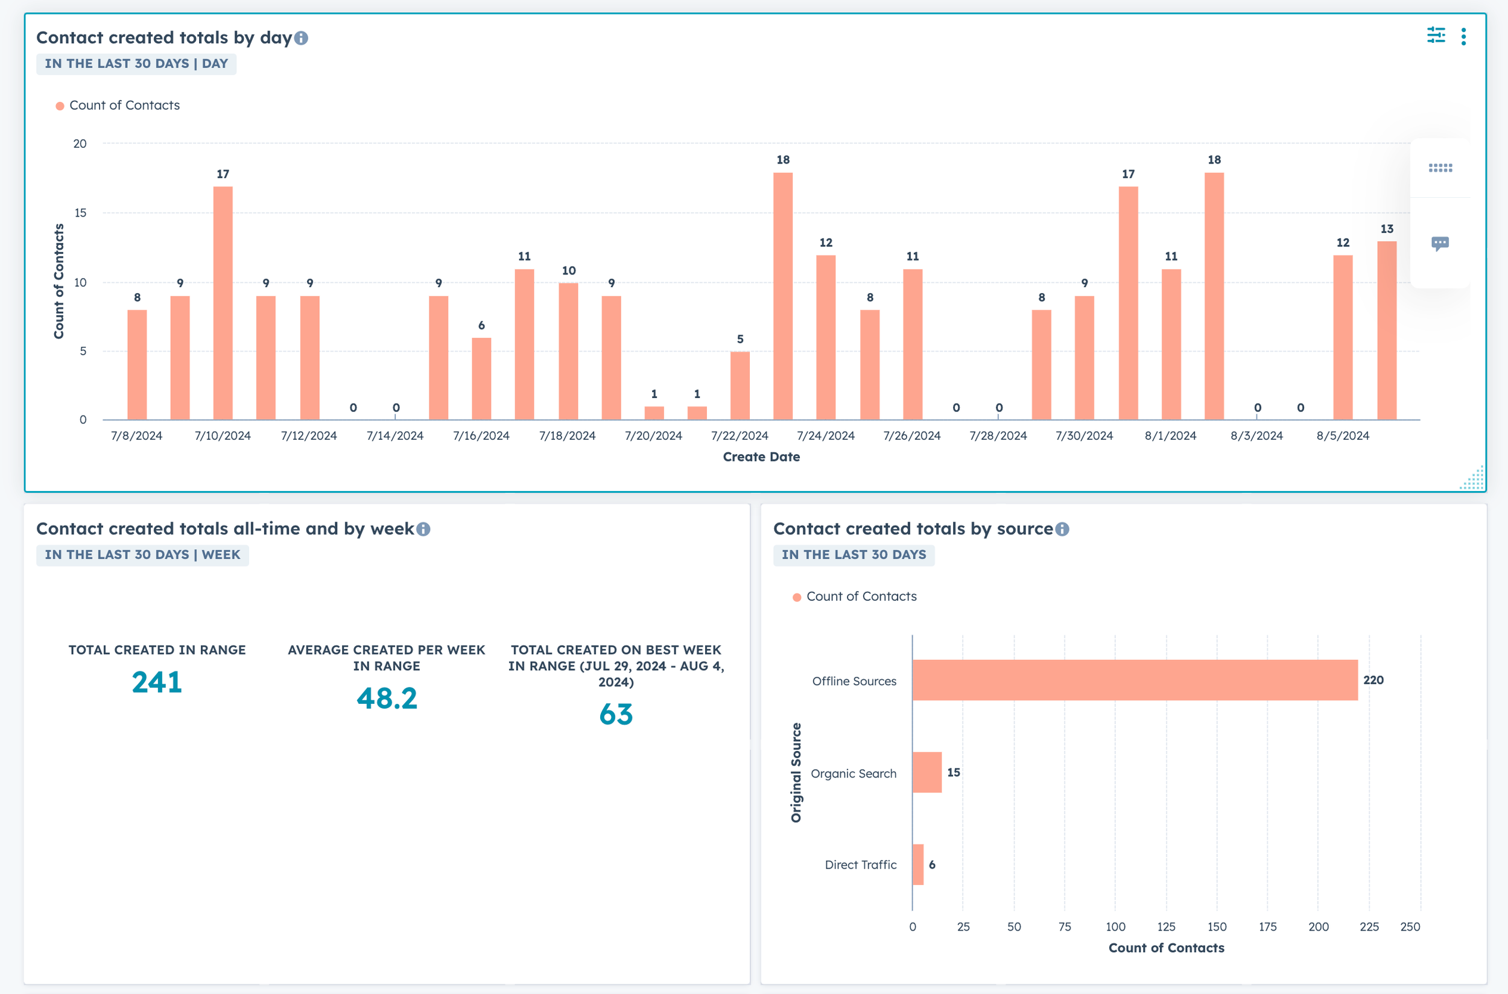
Task: Click info icon beside all-time and by week title
Action: tap(423, 530)
